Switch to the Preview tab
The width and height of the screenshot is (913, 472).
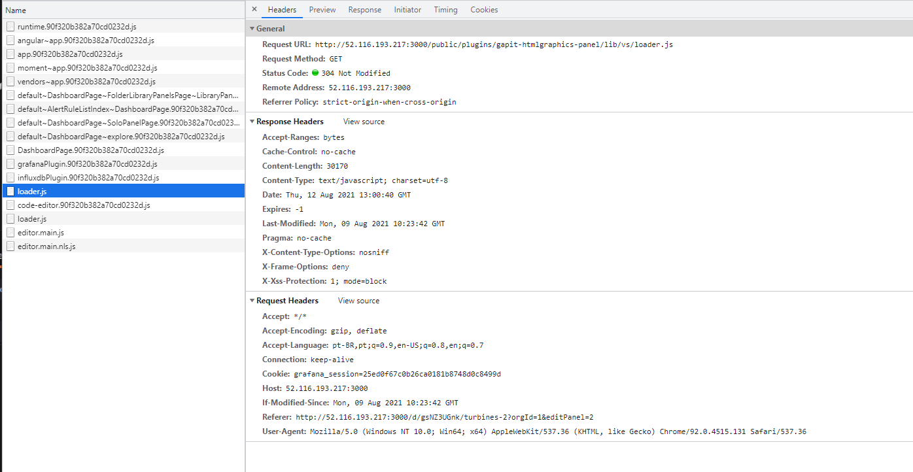(x=322, y=9)
